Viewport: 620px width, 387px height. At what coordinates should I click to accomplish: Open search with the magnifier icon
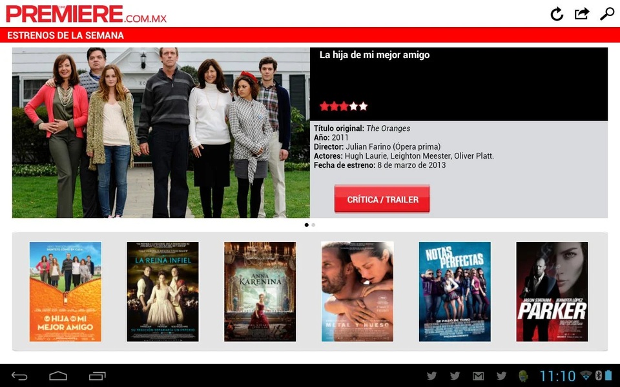(607, 14)
